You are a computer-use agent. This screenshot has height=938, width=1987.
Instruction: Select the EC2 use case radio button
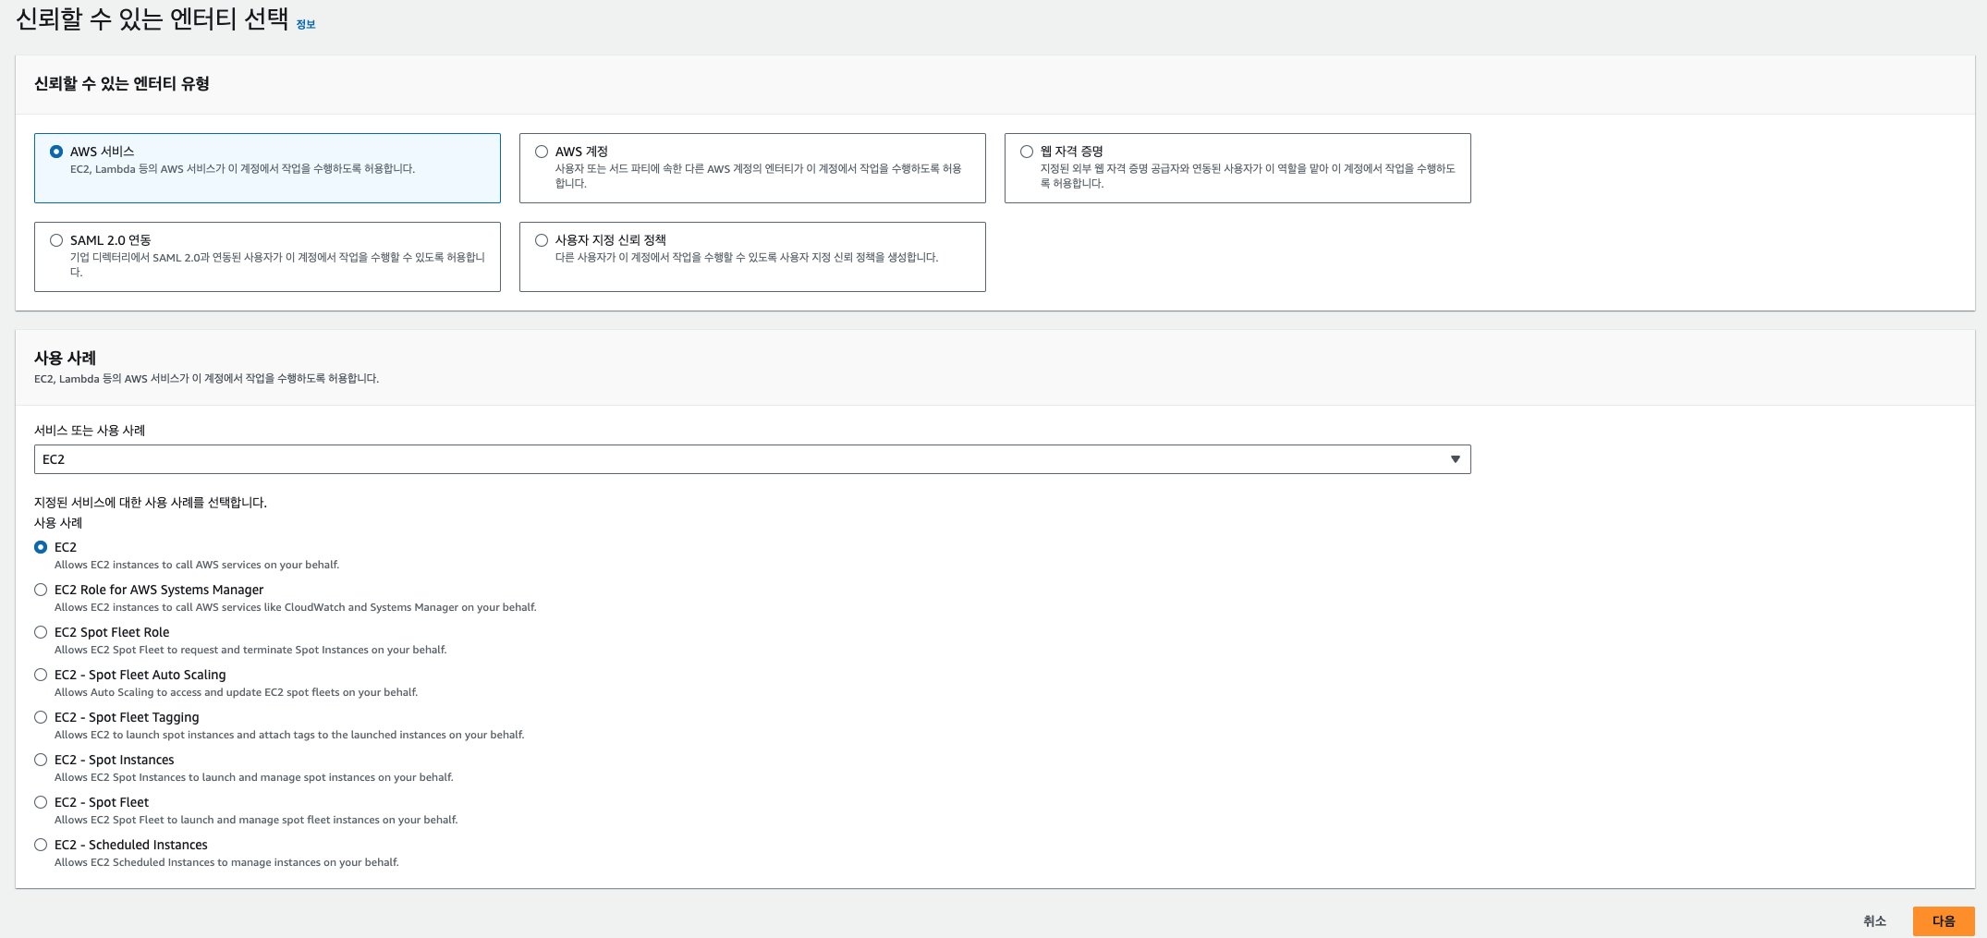pyautogui.click(x=41, y=547)
